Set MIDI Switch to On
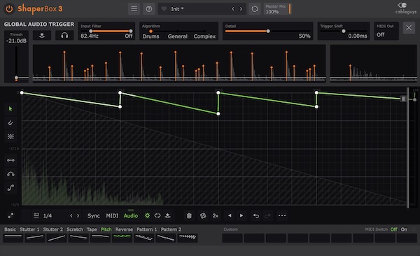 (x=404, y=229)
